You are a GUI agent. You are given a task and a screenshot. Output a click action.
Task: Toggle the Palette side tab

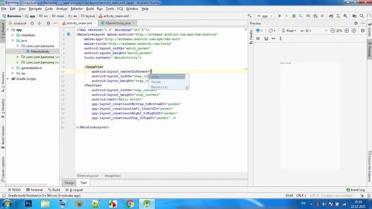[x=251, y=37]
